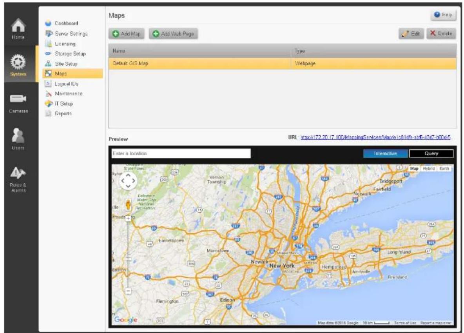Image resolution: width=464 pixels, height=333 pixels.
Task: Click the Maintenance icon
Action: click(48, 94)
